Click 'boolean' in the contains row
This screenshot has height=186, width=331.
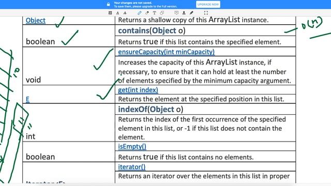click(x=40, y=41)
